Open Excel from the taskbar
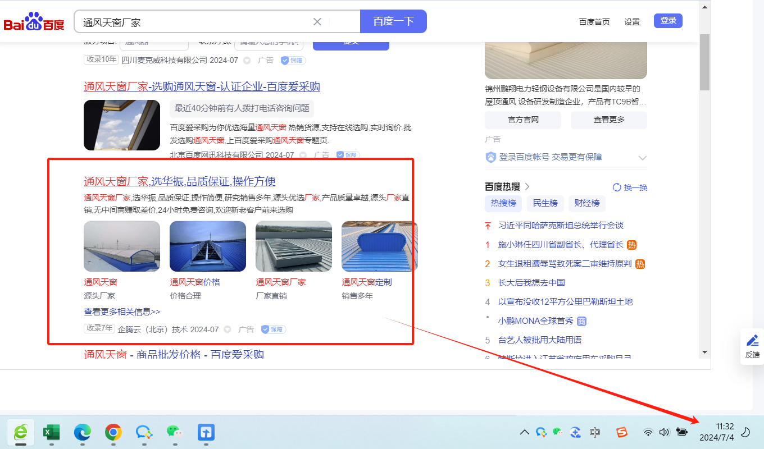This screenshot has width=764, height=449. point(51,432)
